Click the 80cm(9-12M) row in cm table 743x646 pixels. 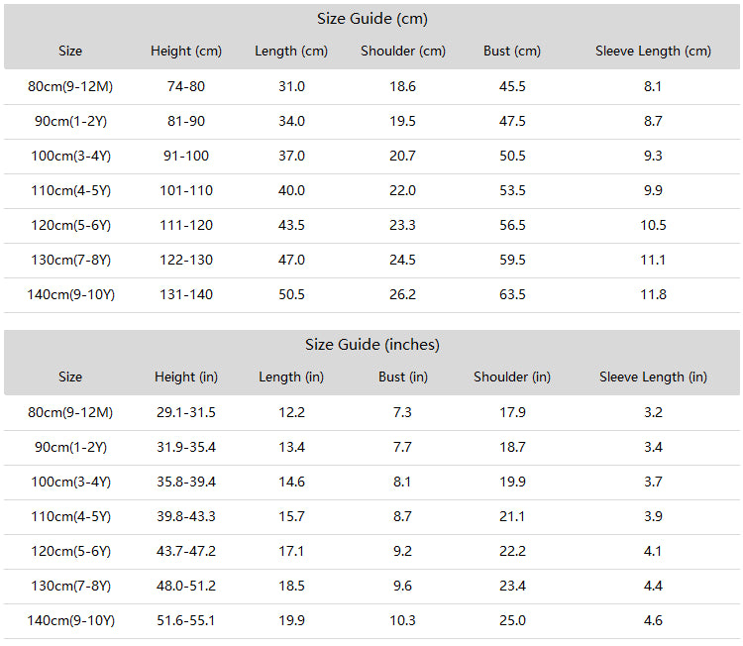[x=371, y=87]
